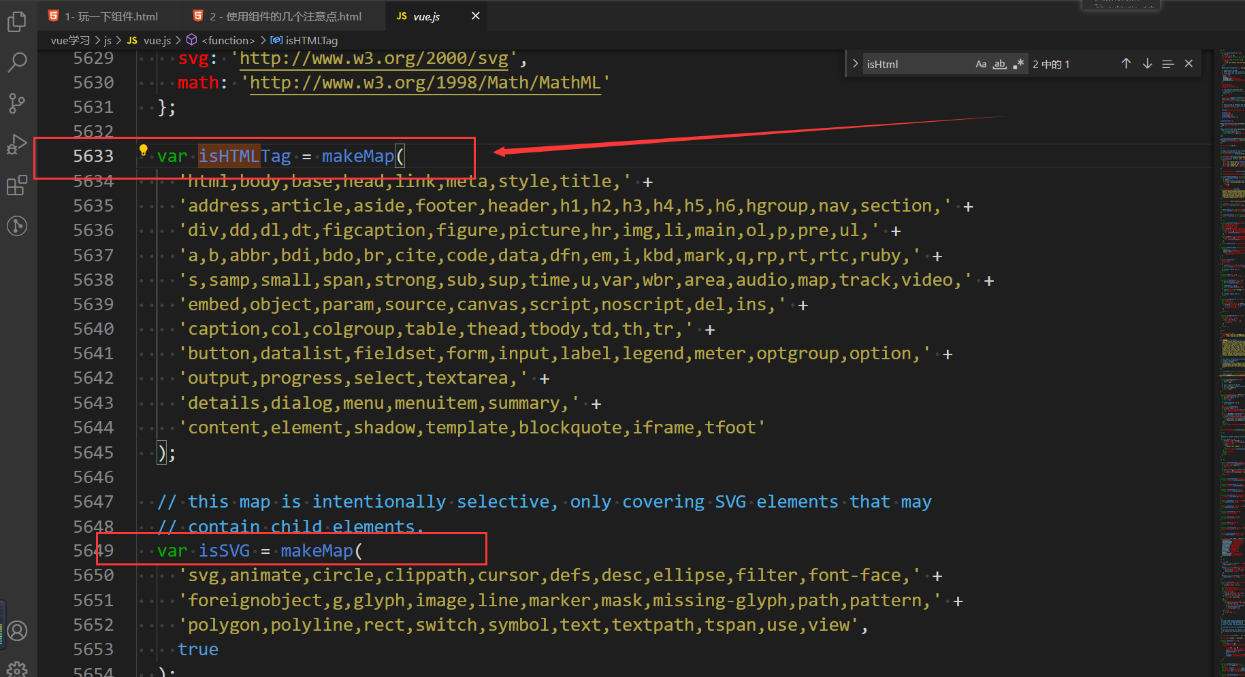
Task: Click the isHTMLTag variable on line 5633
Action: (244, 156)
